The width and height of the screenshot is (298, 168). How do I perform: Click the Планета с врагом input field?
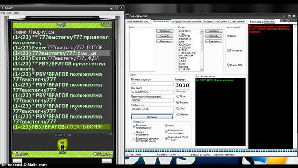tap(152, 84)
